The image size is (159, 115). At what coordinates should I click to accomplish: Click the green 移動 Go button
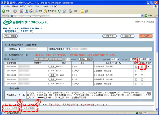[x=148, y=16]
